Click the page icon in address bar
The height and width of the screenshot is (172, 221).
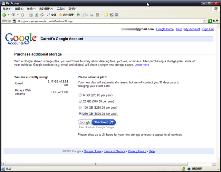click(14, 21)
